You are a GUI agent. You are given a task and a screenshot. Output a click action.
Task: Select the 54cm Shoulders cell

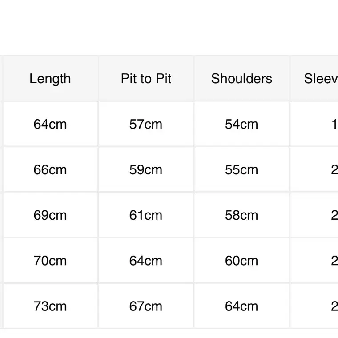click(x=241, y=124)
